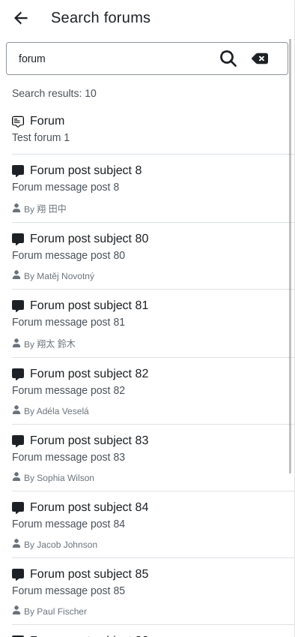Click the vertical scrollbar on the right
295x637 pixels.
291,256
